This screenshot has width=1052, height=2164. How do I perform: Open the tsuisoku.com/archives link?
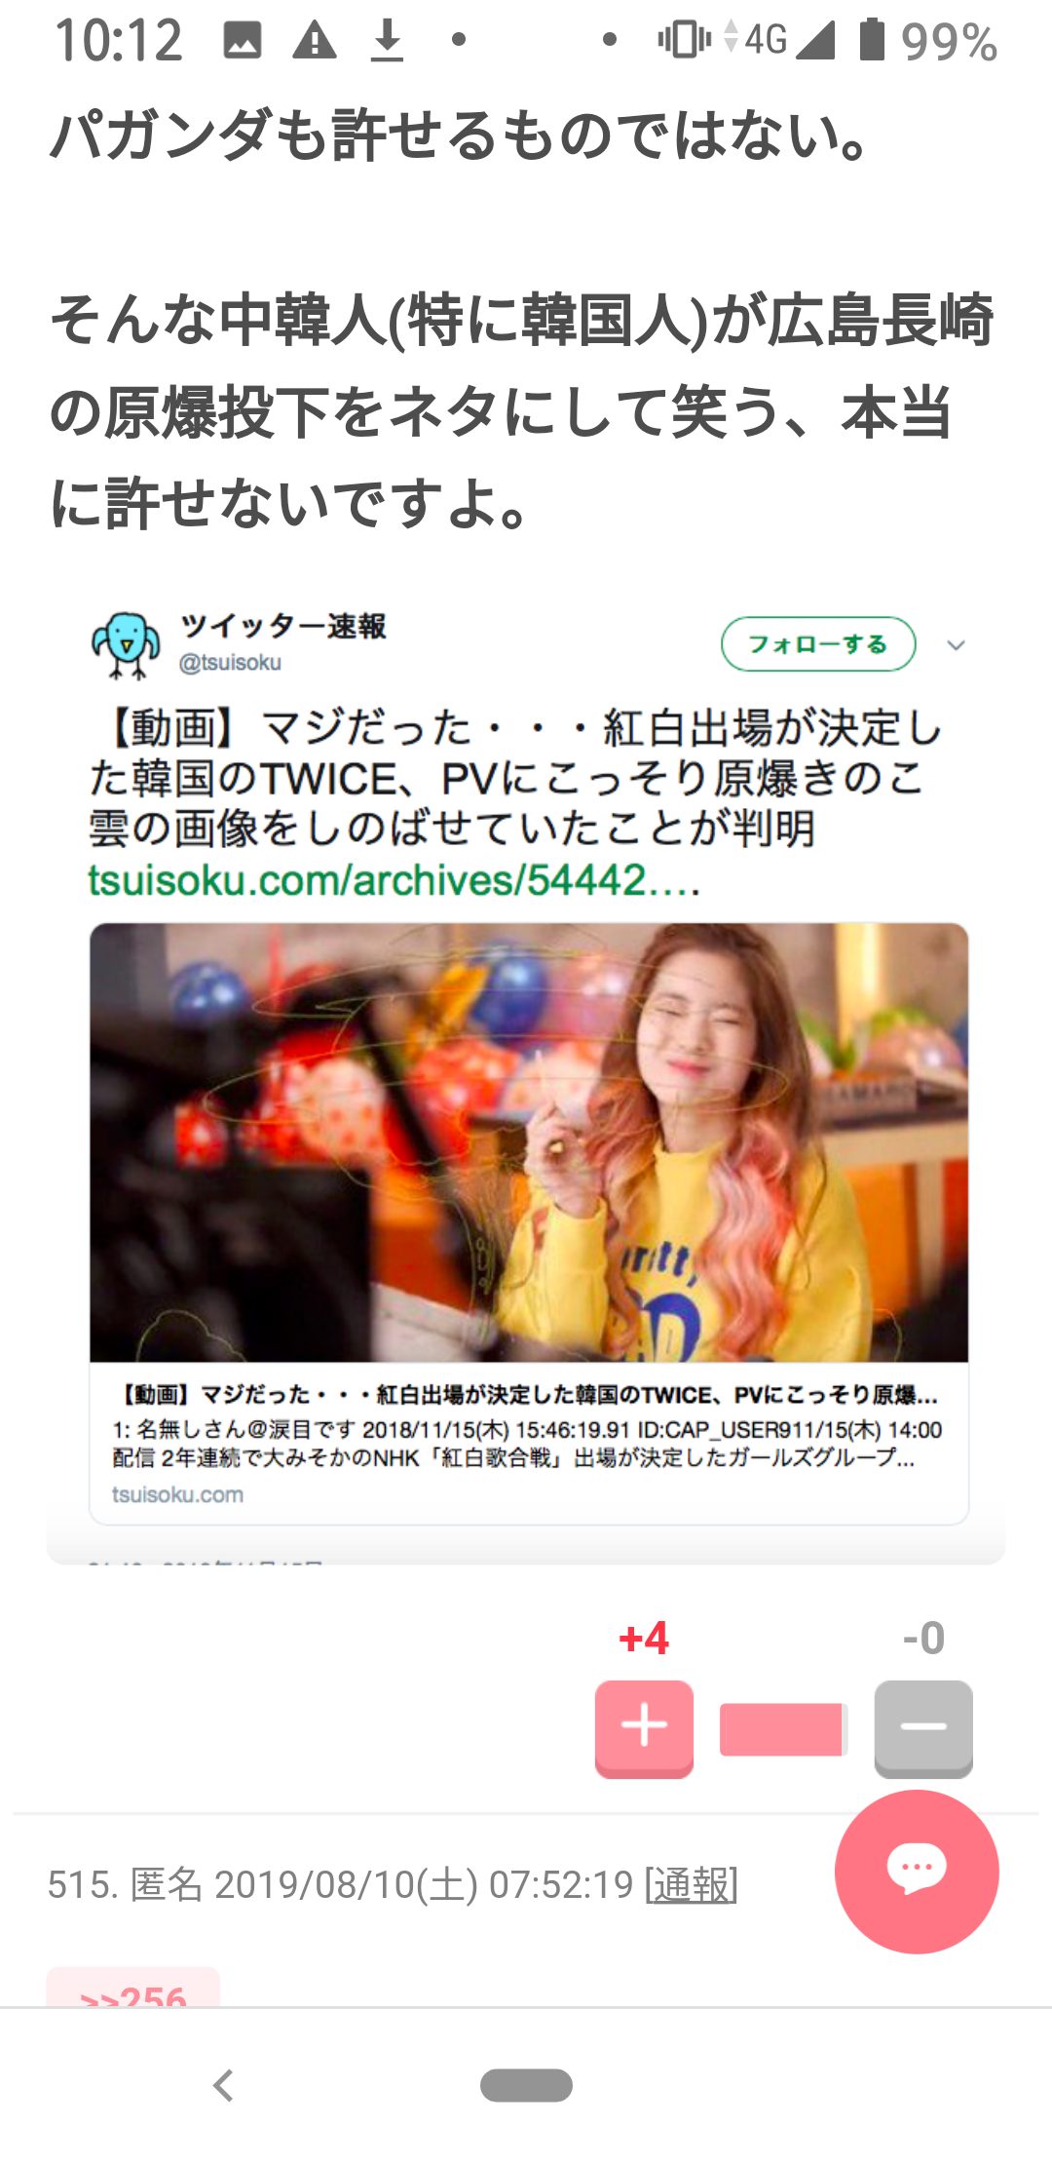[394, 880]
